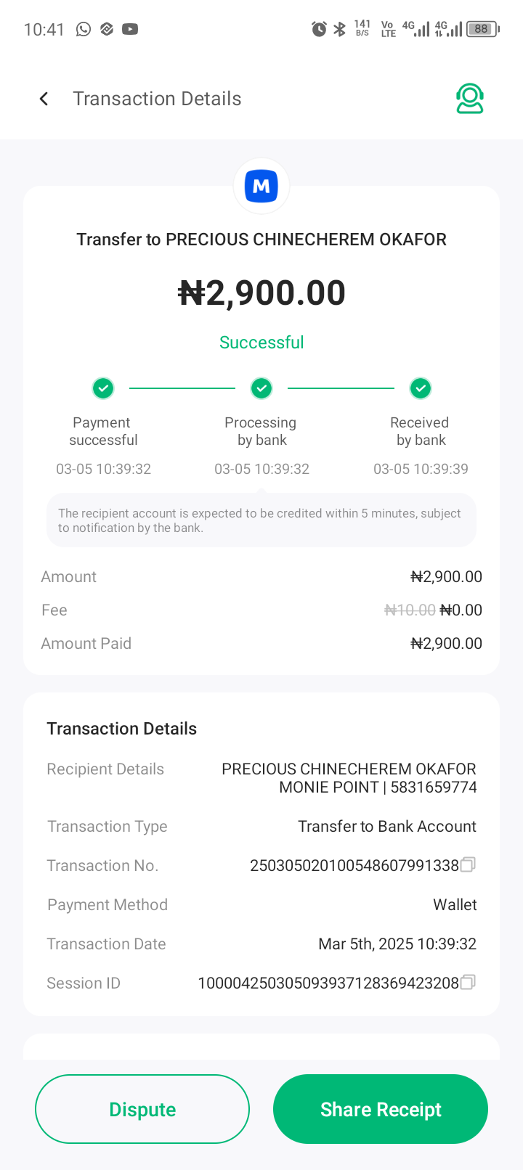
Task: Tap the Received by bank checkmark
Action: 421,388
